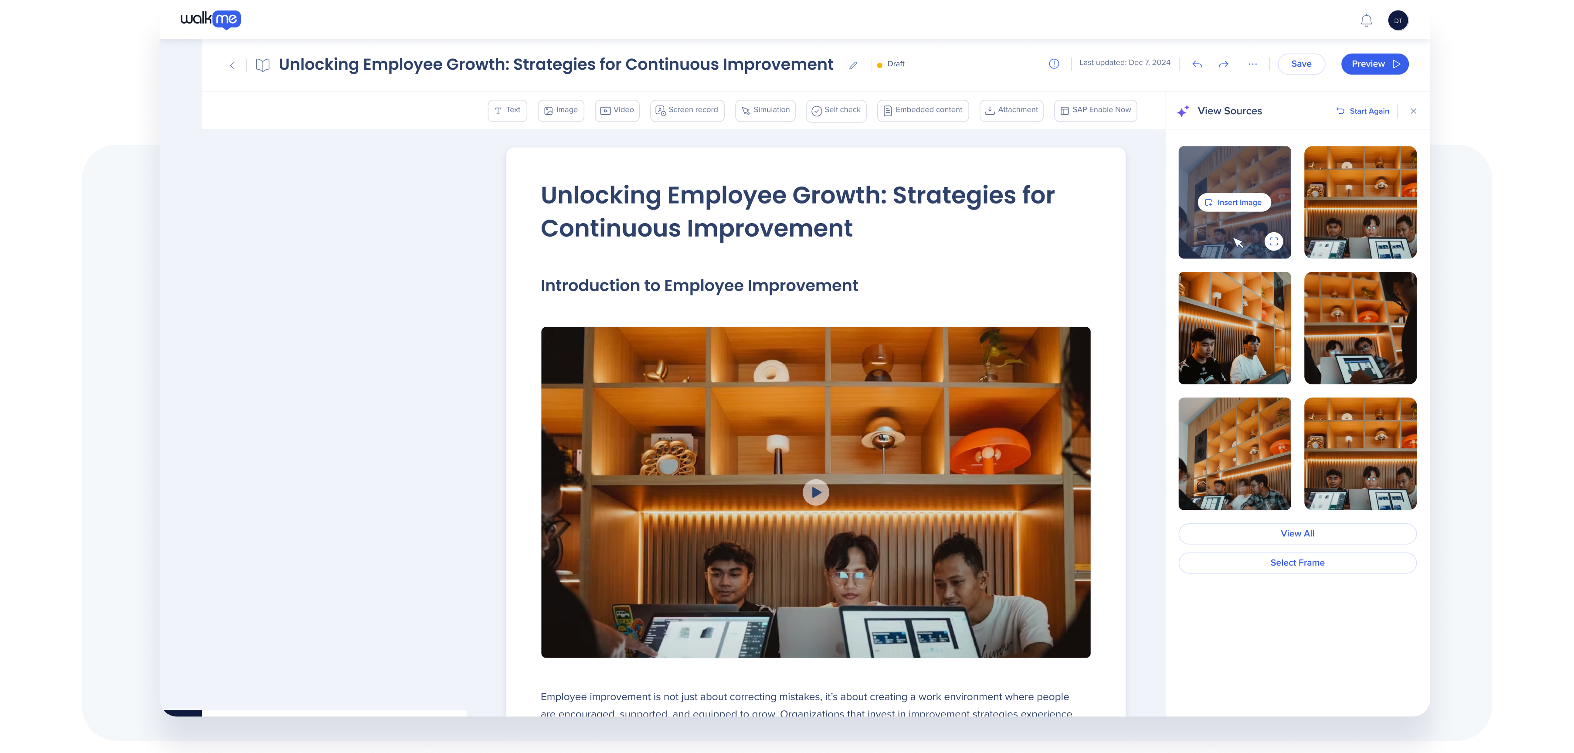Expand the thumbnail fullscreen icon

click(1273, 241)
